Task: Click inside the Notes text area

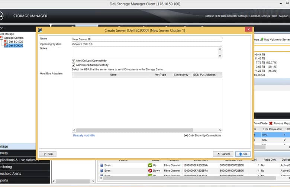Action: tap(145, 52)
